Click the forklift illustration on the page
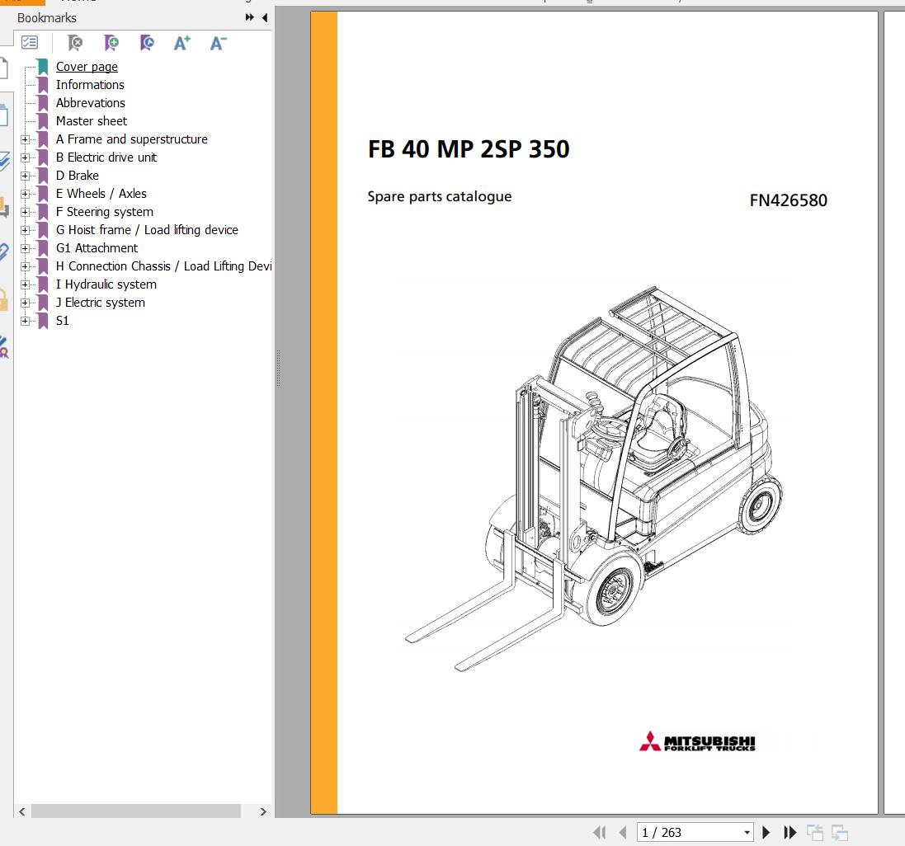This screenshot has width=905, height=846. (x=593, y=478)
